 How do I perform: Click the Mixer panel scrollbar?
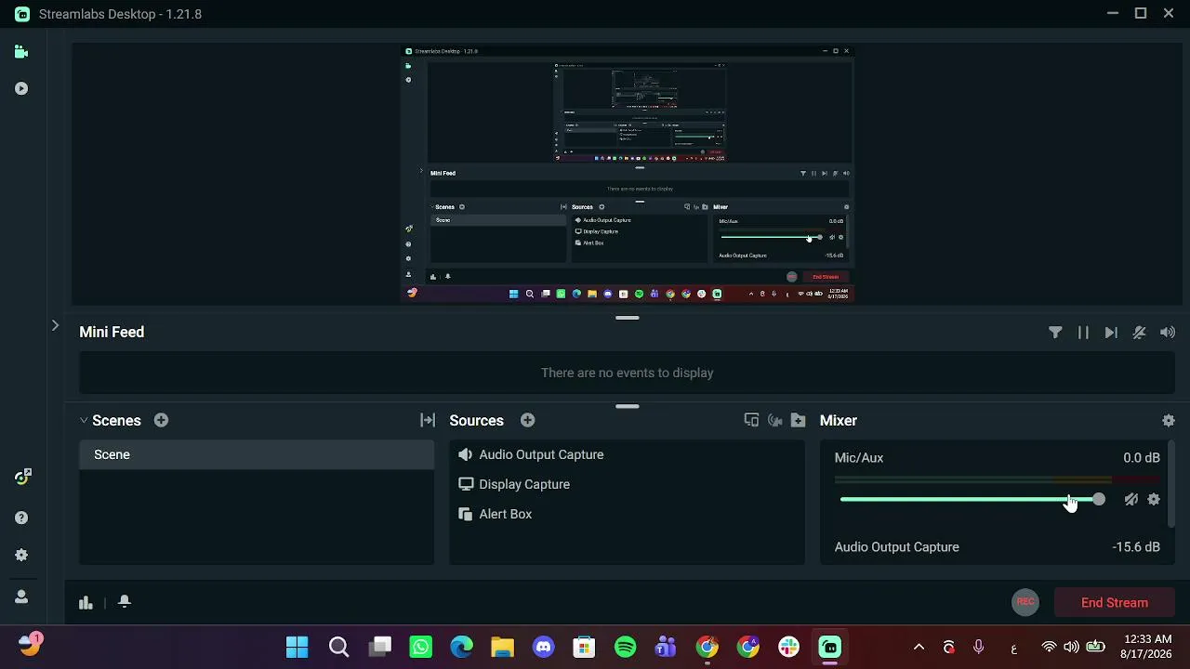1170,485
